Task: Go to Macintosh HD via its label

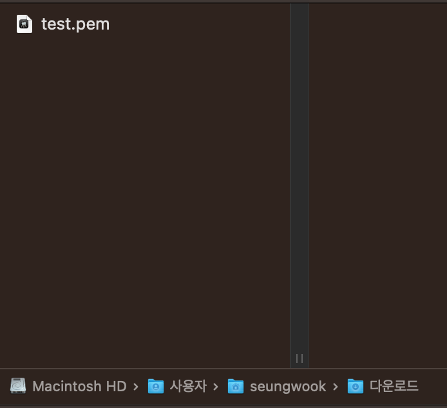Action: tap(79, 386)
